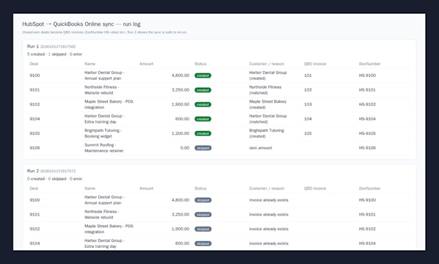Select deal 9100 in Run 2
This screenshot has width=439, height=264.
pos(35,200)
